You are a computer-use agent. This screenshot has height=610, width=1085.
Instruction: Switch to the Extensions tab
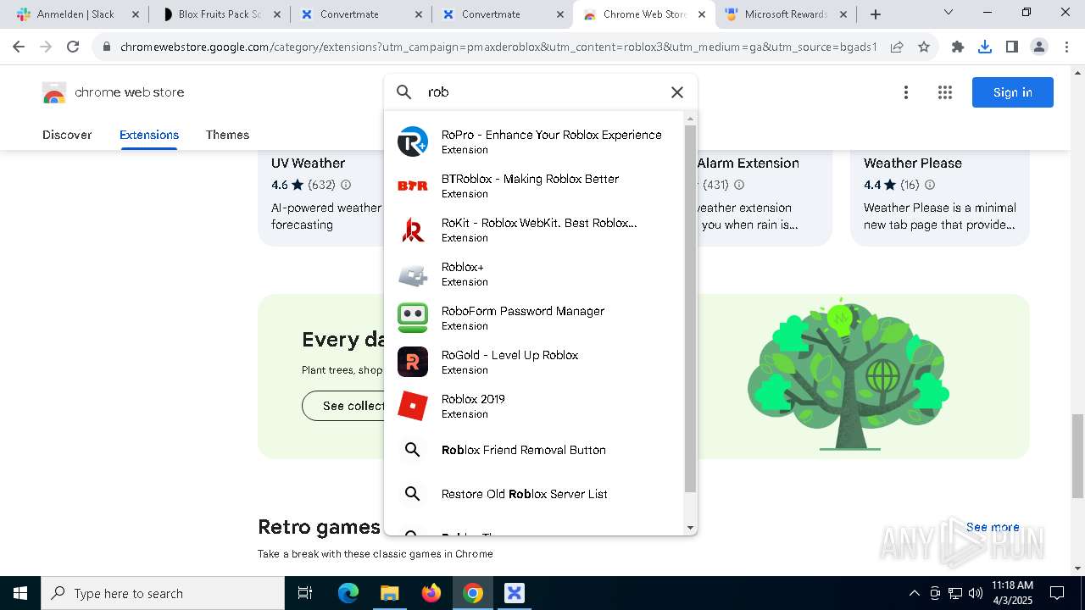(149, 135)
